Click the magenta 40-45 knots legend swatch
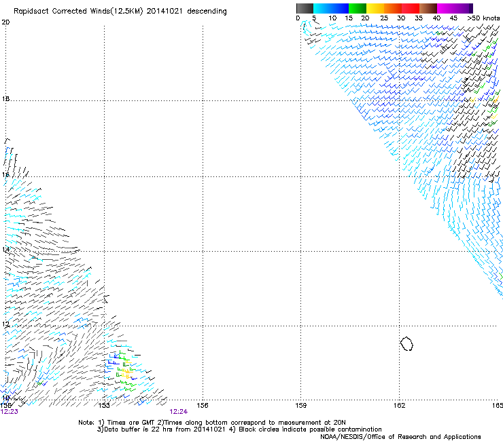Viewport: 503px width, 441px height. coord(446,8)
